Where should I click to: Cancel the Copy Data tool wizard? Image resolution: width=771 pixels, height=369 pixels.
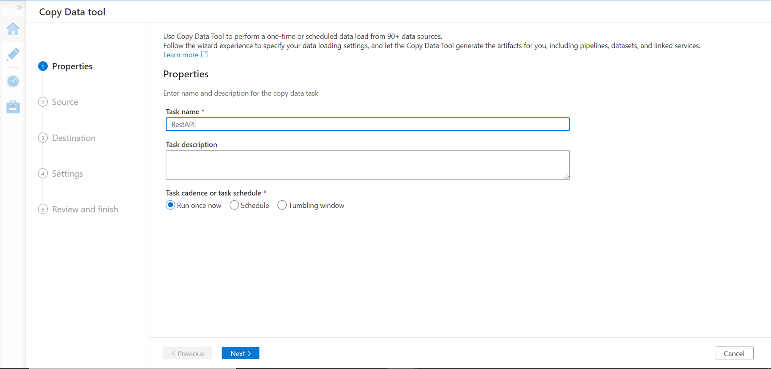pyautogui.click(x=734, y=353)
